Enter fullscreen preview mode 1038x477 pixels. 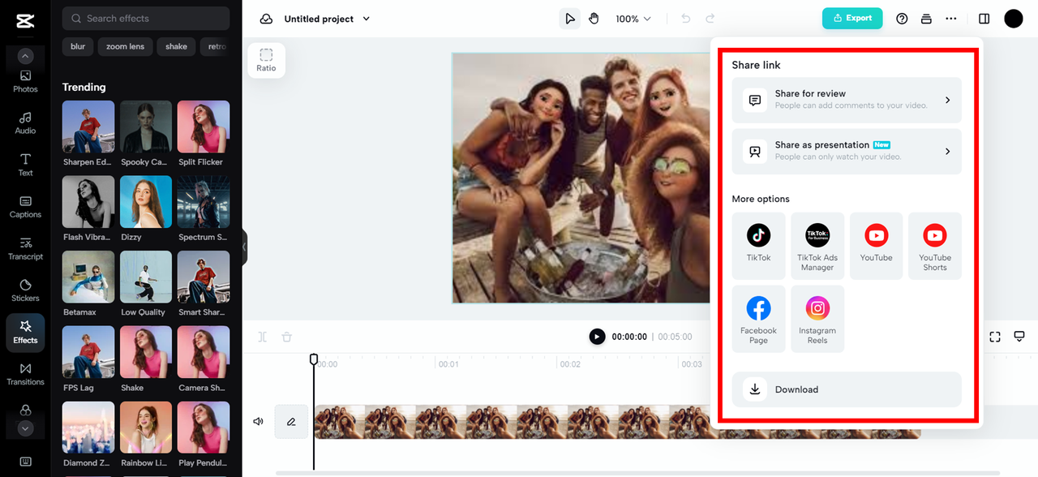(x=995, y=337)
